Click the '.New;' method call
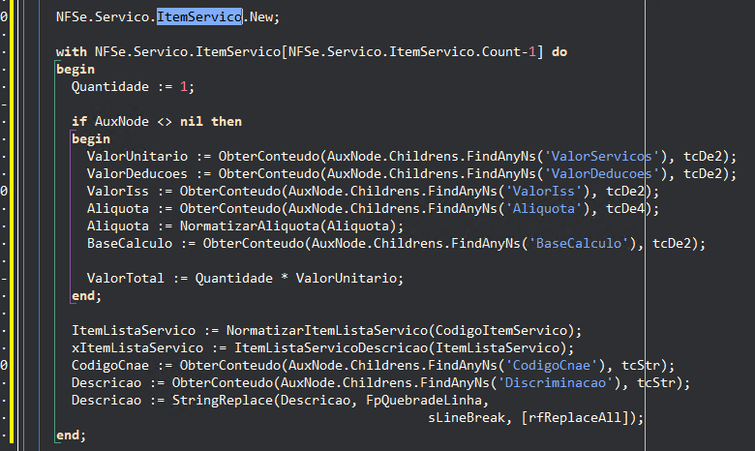 (x=260, y=16)
